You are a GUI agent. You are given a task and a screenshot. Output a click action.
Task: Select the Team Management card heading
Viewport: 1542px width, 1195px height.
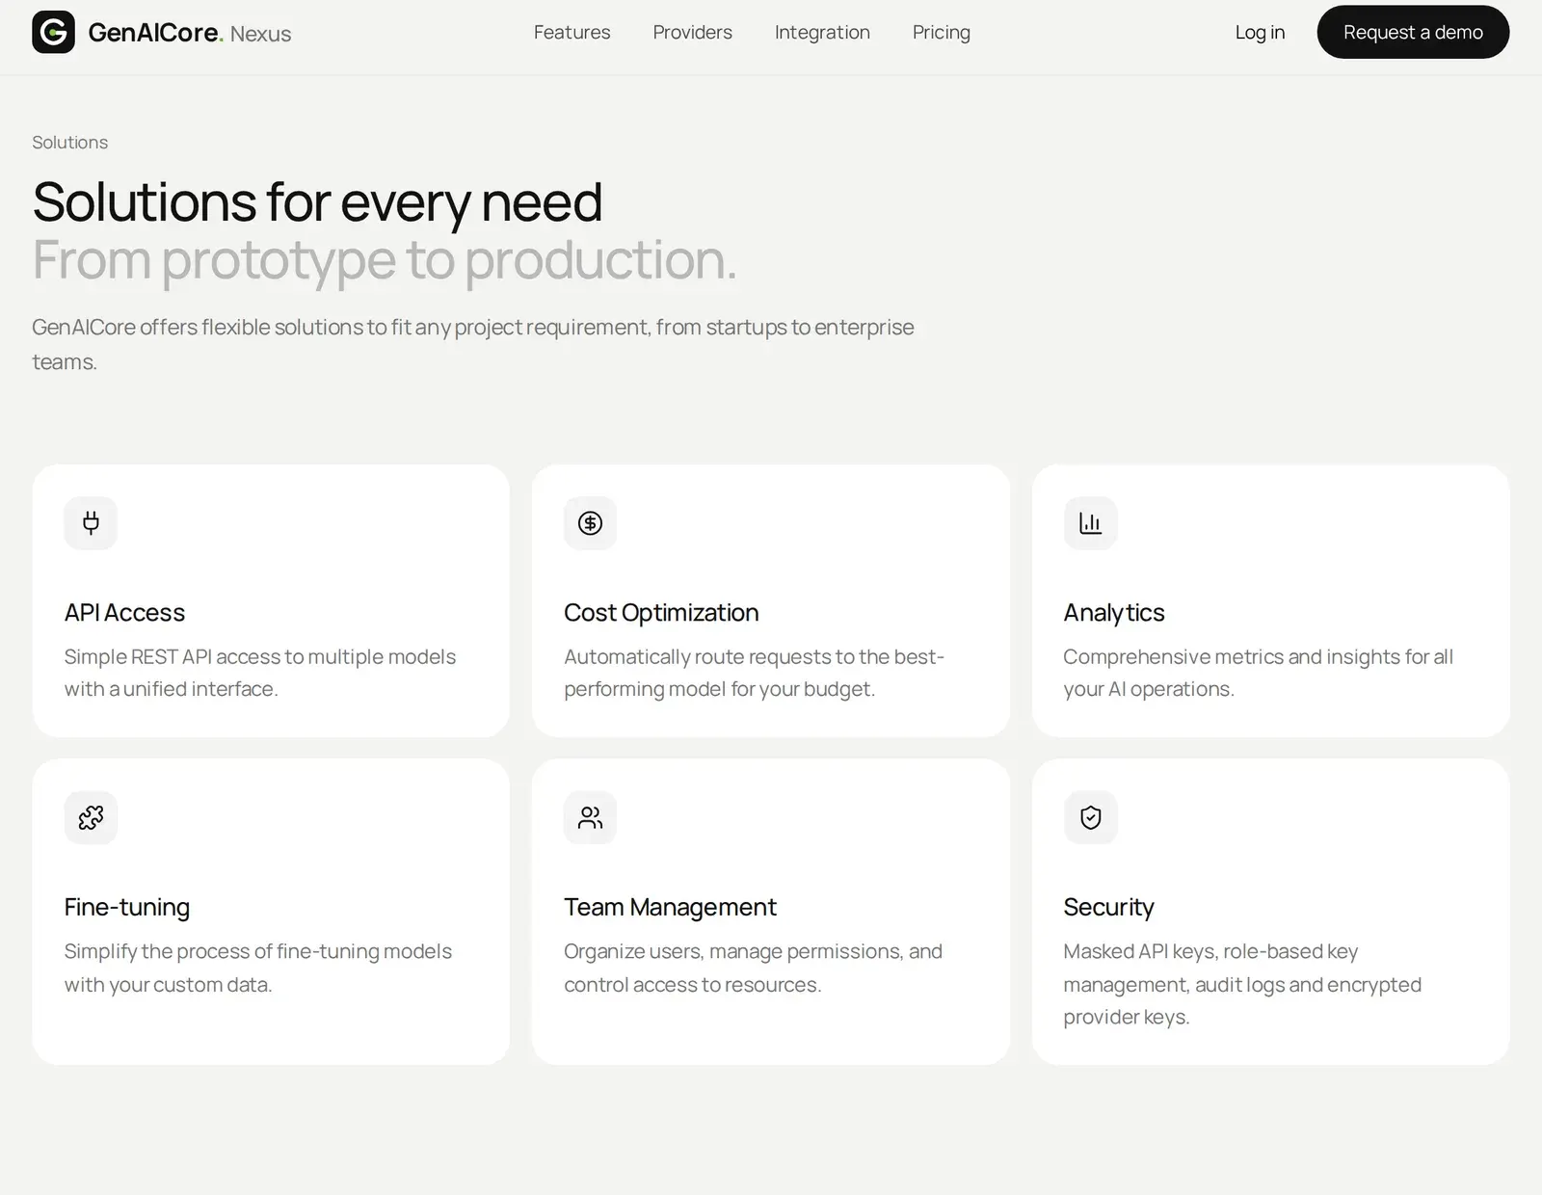click(x=670, y=907)
